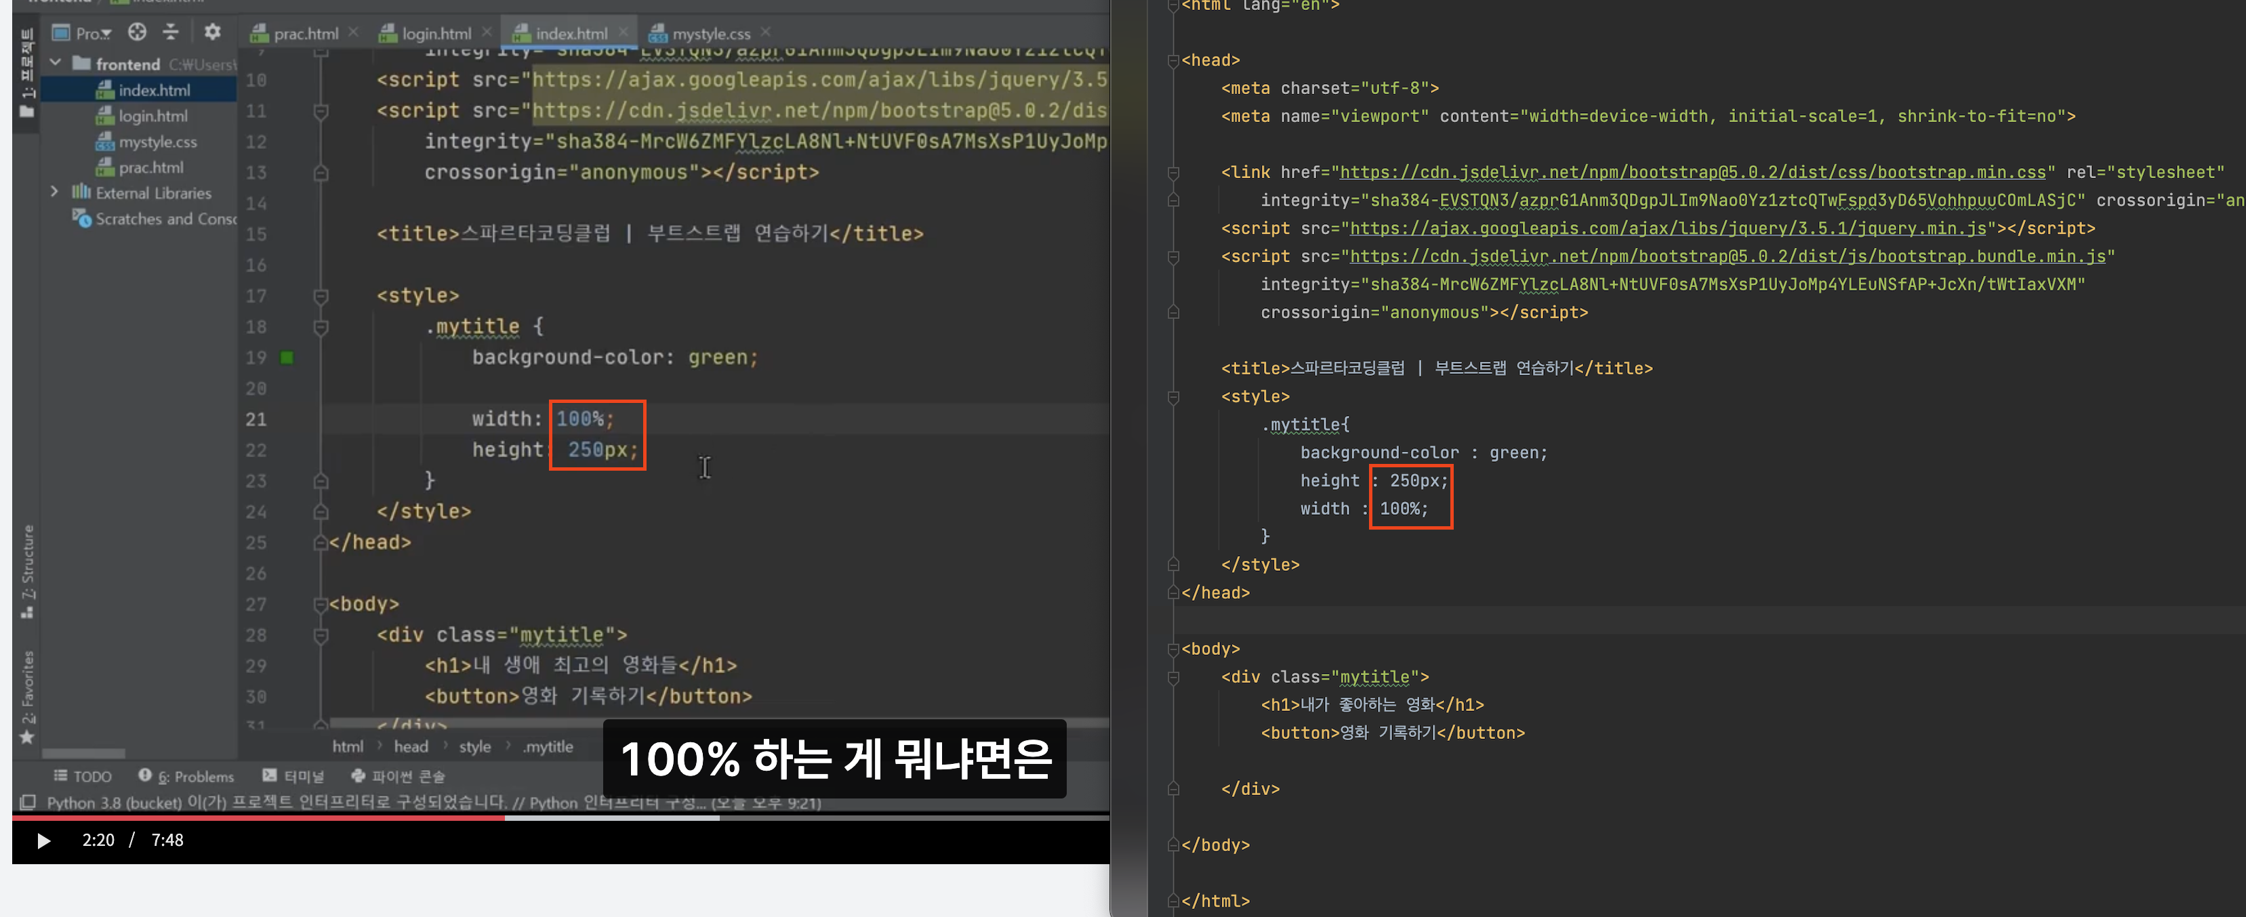Screen dimensions: 2246x917
Task: Play the video with the play button
Action: coord(43,840)
